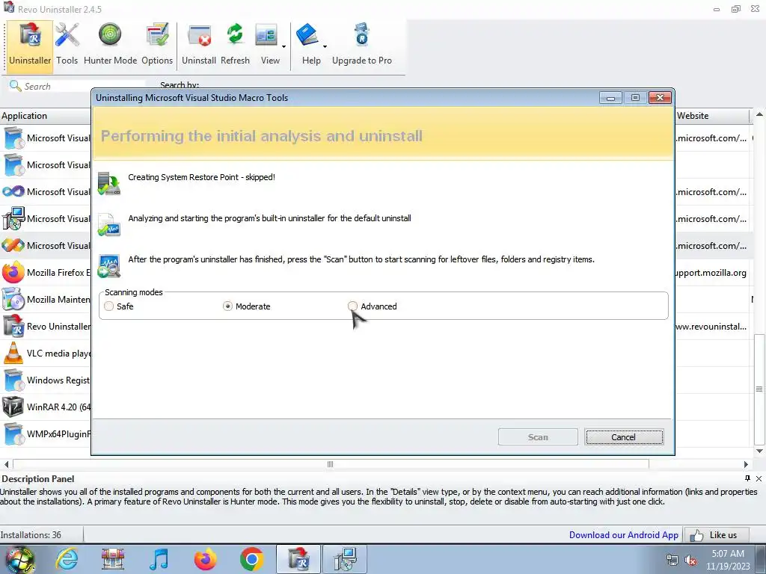The width and height of the screenshot is (766, 574).
Task: Click the analyzing built-in uninstaller icon
Action: click(109, 224)
